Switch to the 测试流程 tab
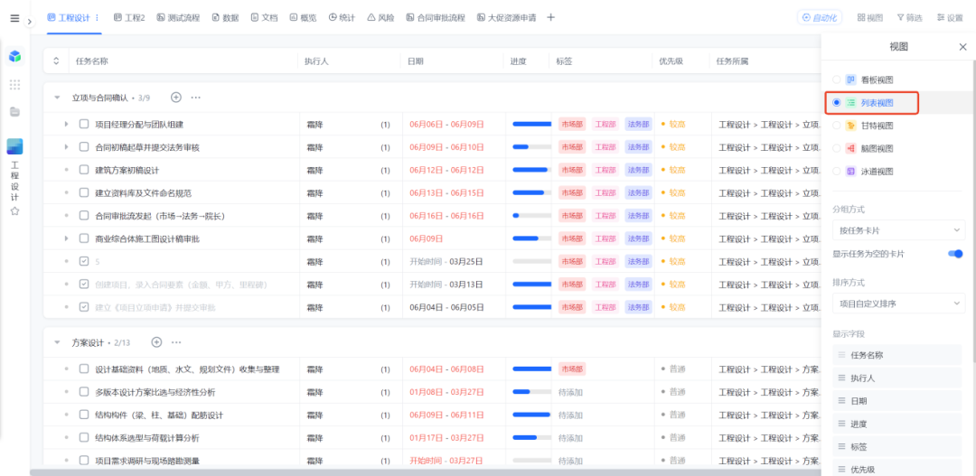976x476 pixels. pyautogui.click(x=178, y=18)
